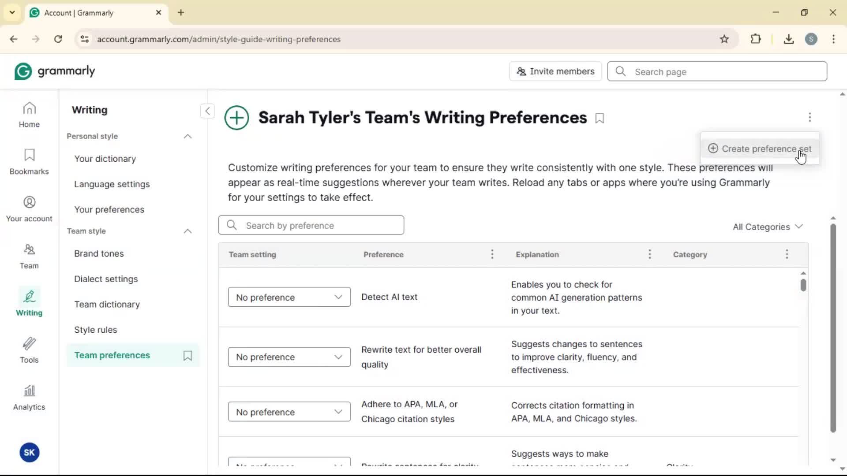Image resolution: width=847 pixels, height=476 pixels.
Task: Toggle bookmark on Team preferences item
Action: (x=187, y=356)
